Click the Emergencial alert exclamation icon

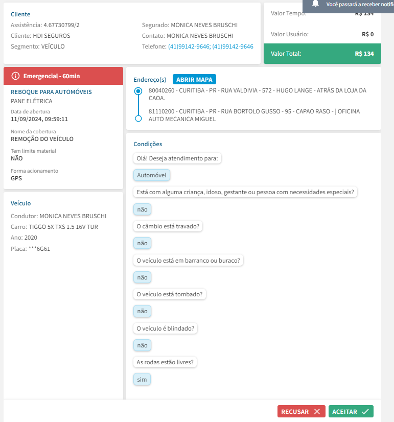[15, 76]
